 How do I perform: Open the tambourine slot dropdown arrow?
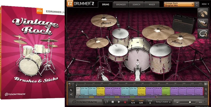[x=199, y=37]
